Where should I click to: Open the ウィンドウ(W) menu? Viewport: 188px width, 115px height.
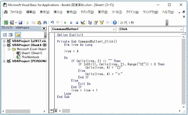150,12
